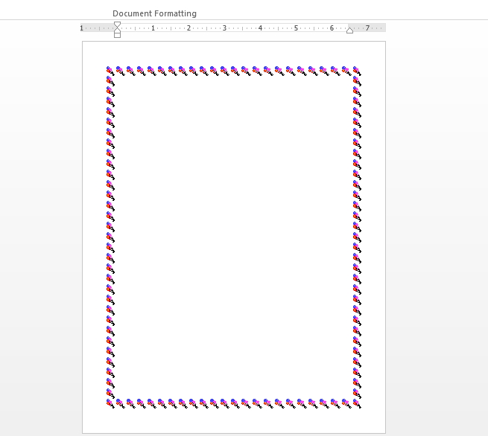Click the ruler at the 4 inch mark
This screenshot has height=436, width=488.
(x=260, y=28)
